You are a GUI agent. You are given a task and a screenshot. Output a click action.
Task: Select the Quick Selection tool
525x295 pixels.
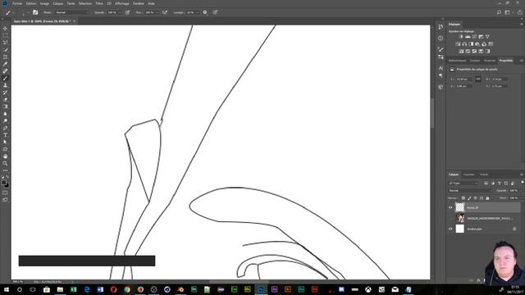tap(5, 50)
